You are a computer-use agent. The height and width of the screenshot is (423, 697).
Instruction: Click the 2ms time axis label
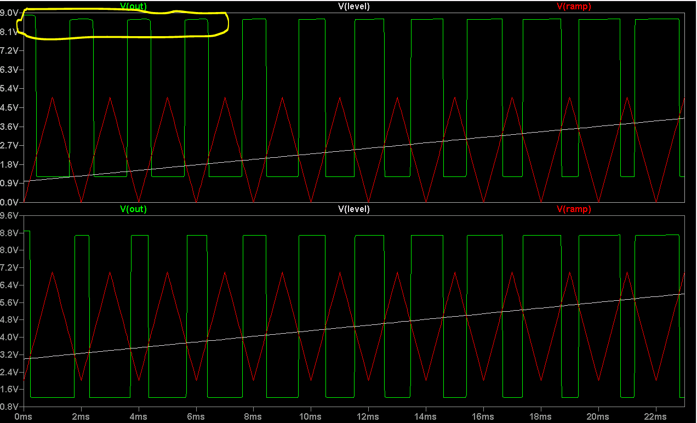coord(81,417)
